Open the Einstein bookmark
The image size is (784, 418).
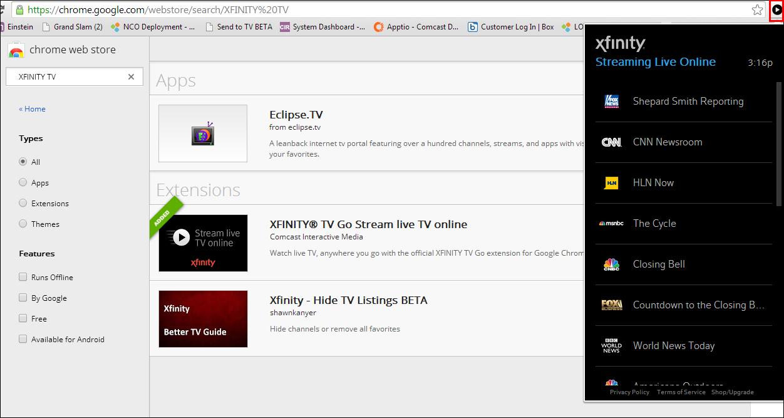click(x=17, y=27)
